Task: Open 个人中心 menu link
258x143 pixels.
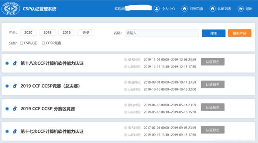Action: pyautogui.click(x=168, y=9)
